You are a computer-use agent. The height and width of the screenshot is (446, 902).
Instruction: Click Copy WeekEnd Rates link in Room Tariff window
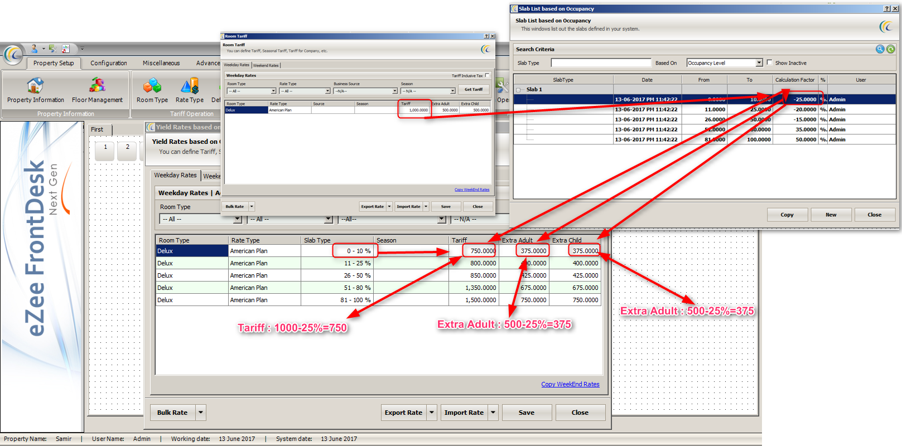click(x=472, y=190)
